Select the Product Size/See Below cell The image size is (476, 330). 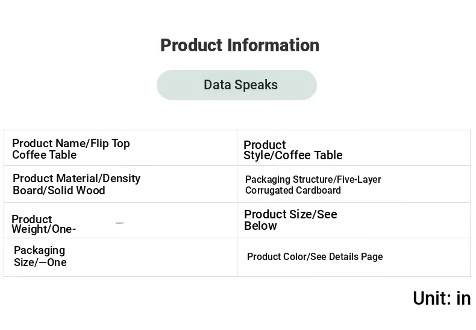pos(354,220)
